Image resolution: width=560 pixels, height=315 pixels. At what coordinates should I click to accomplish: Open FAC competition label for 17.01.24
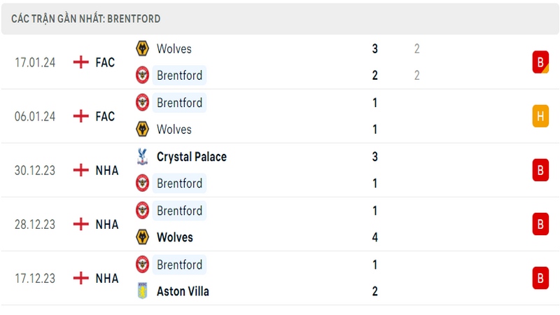pyautogui.click(x=105, y=62)
